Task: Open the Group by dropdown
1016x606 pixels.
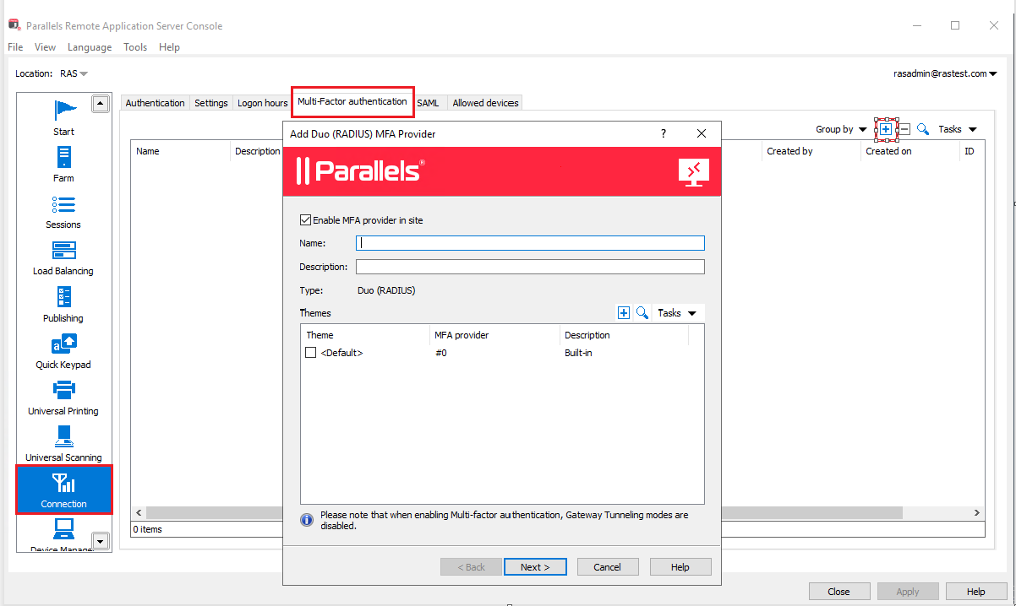Action: pos(840,129)
